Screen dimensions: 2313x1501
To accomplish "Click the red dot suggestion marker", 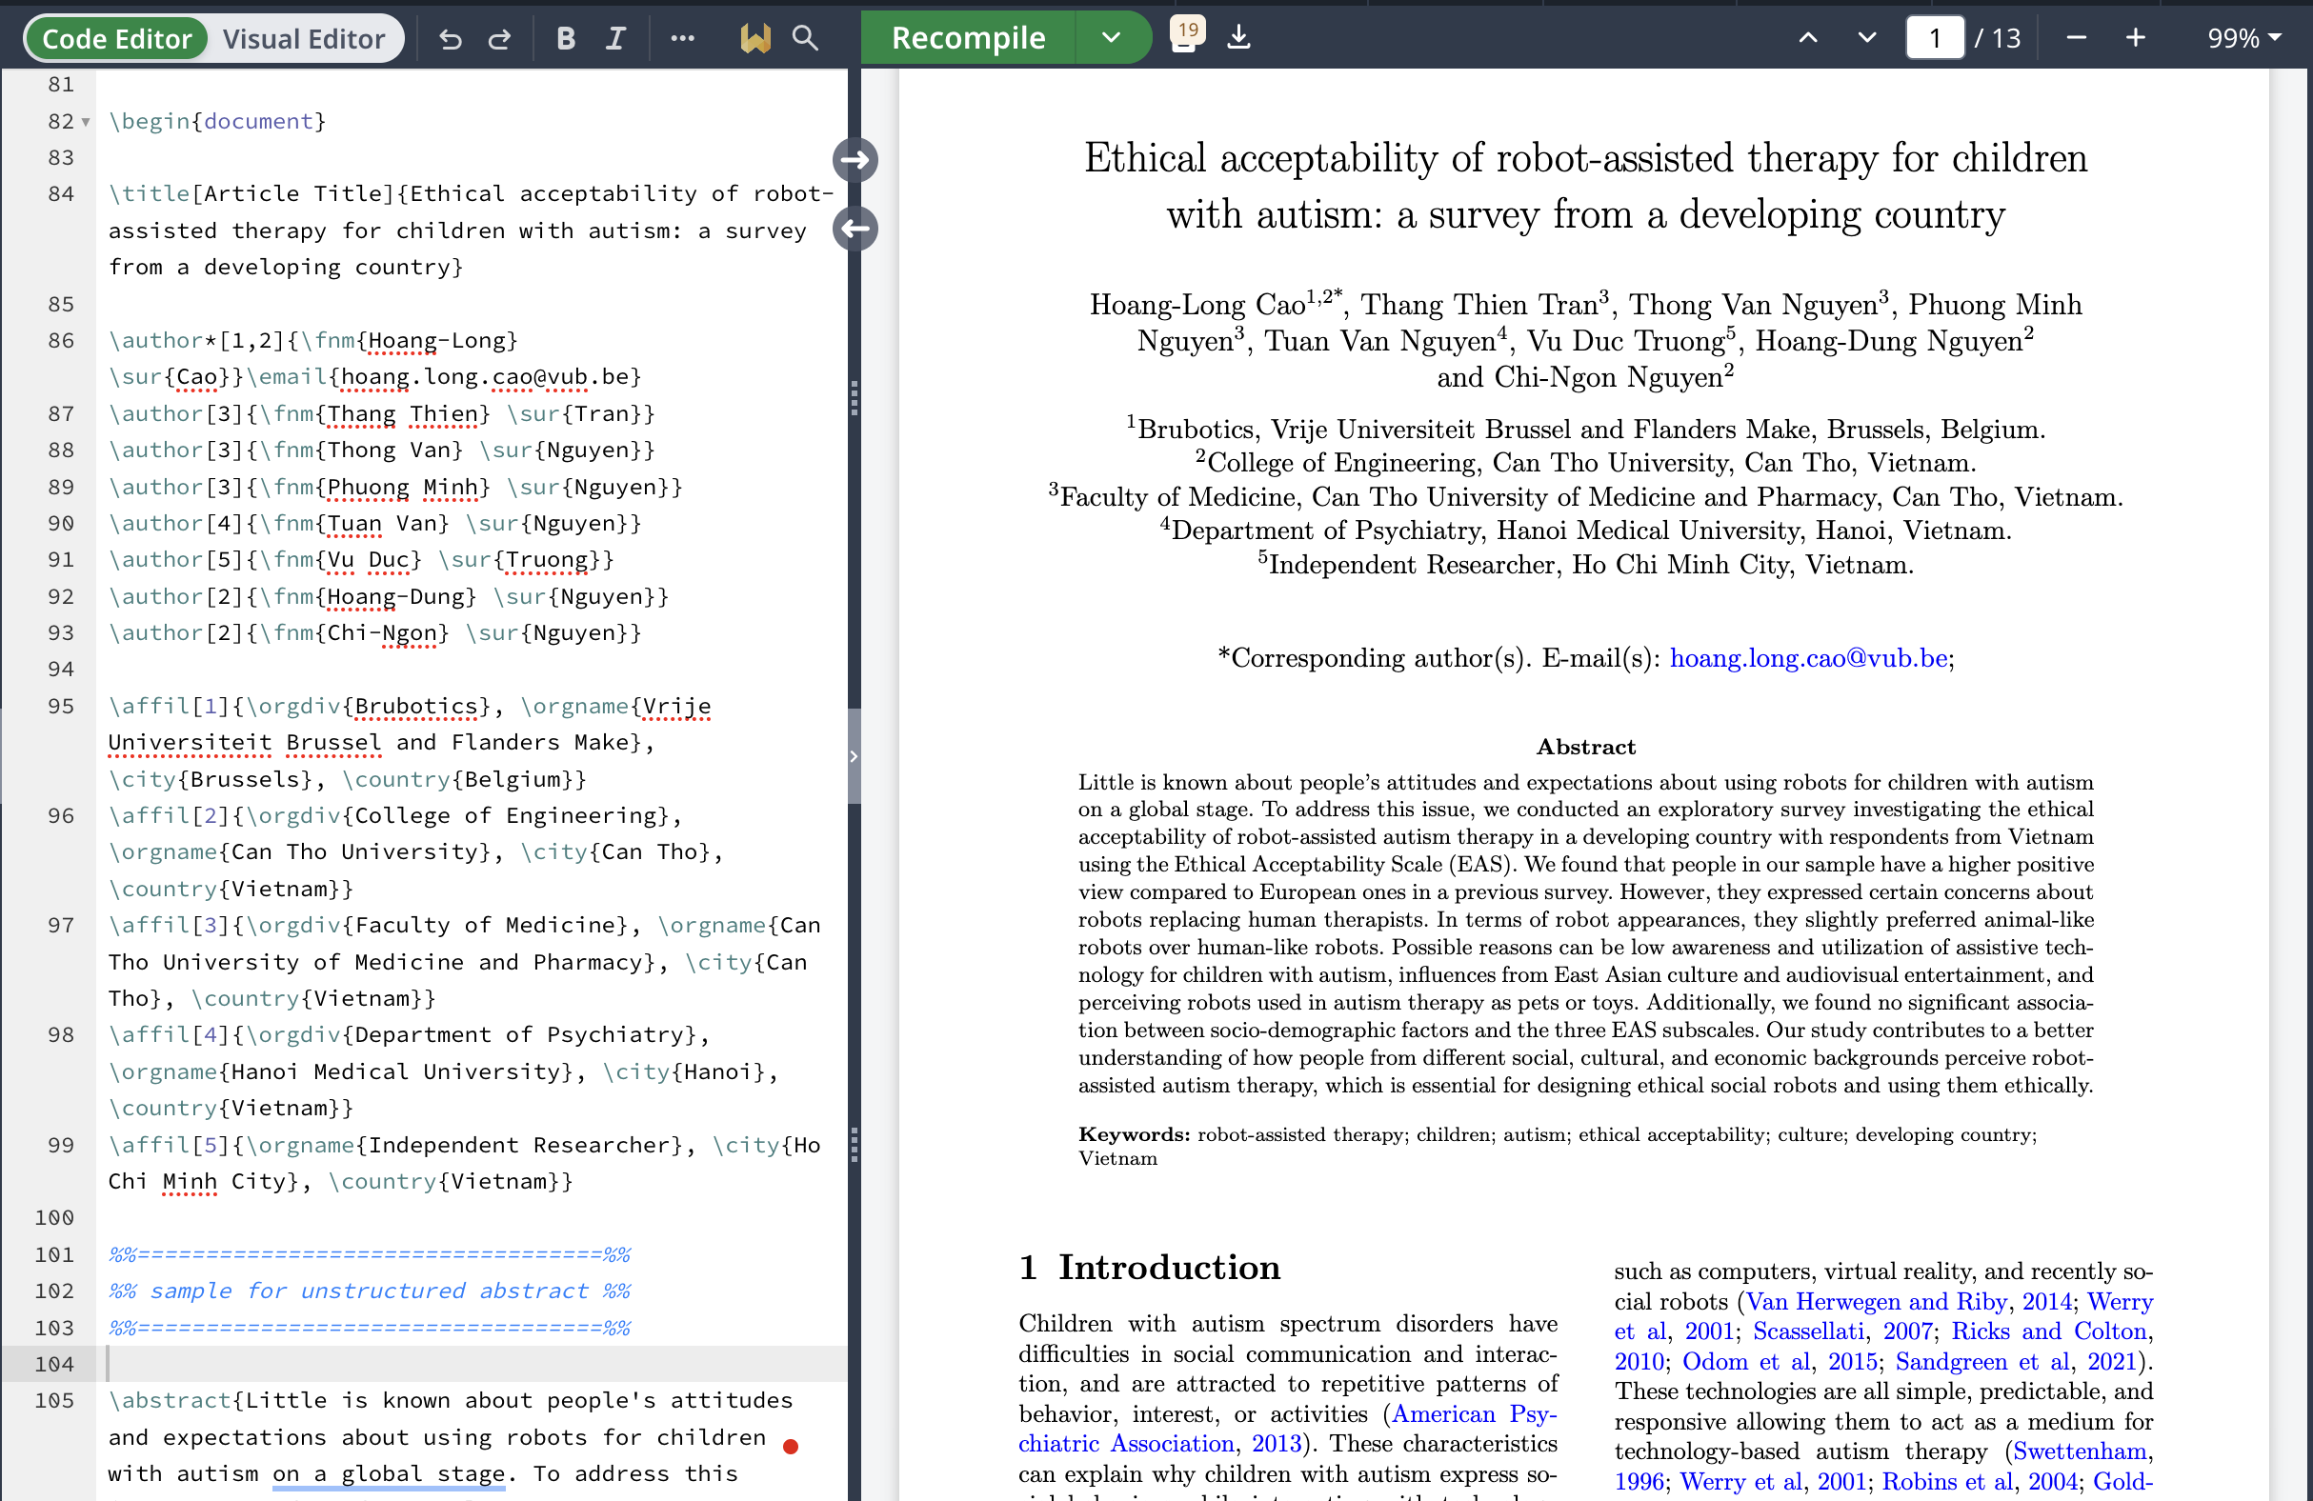I will [790, 1447].
